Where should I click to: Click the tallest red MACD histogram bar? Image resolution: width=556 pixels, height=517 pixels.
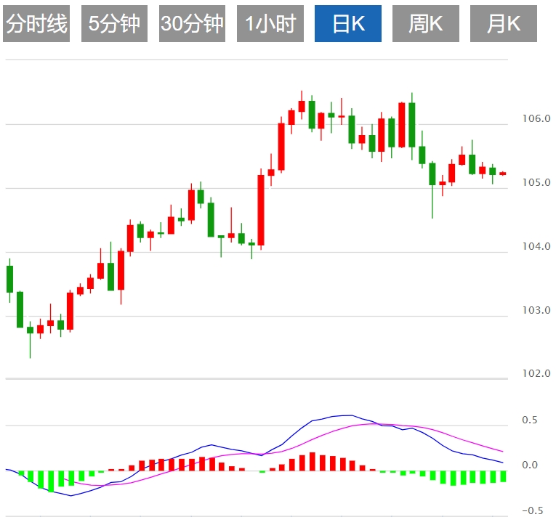[x=313, y=461]
